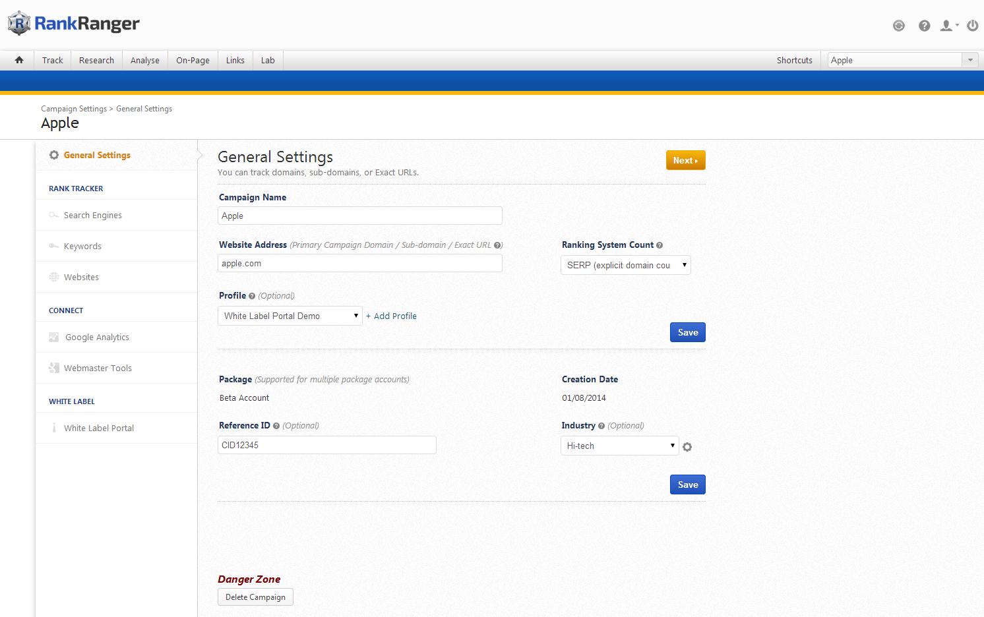Click the Ranking System Count help icon
This screenshot has height=617, width=984.
(660, 245)
